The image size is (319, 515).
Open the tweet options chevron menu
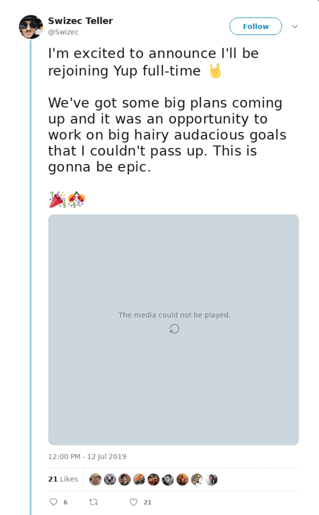click(295, 26)
